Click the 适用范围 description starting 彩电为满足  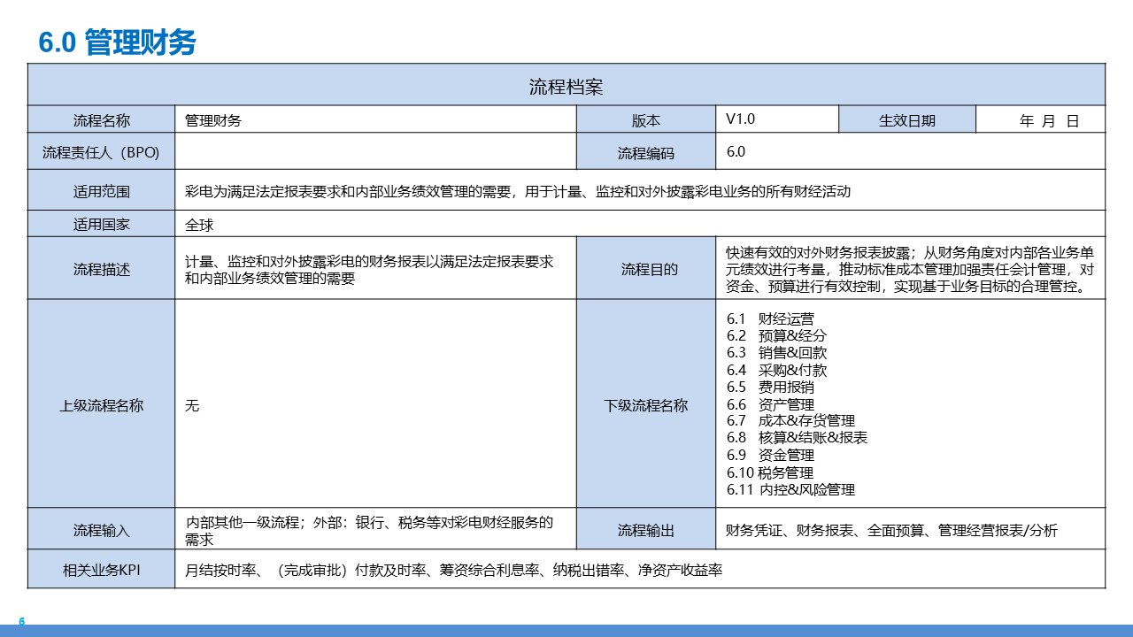[518, 190]
